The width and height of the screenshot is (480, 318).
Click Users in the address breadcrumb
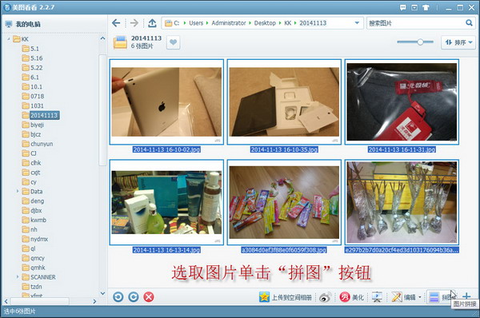pyautogui.click(x=196, y=23)
